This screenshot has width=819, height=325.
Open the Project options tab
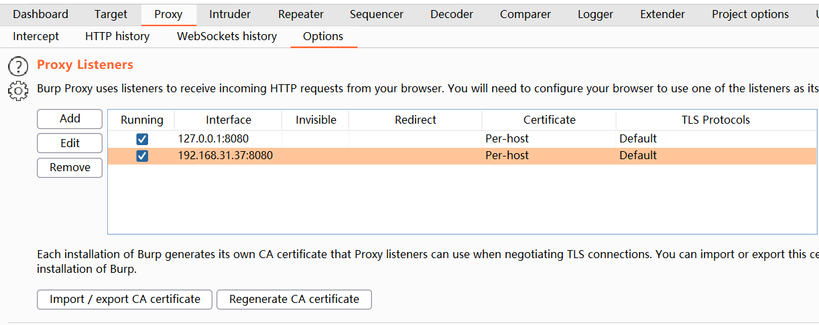(751, 14)
